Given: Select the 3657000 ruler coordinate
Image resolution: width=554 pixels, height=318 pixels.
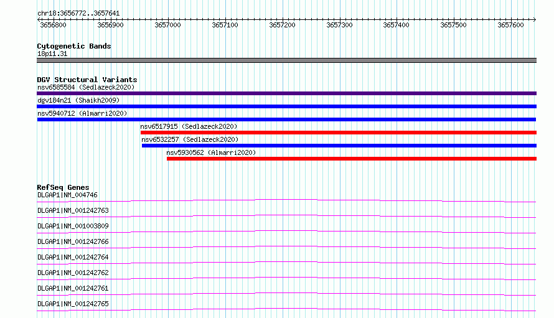Looking at the screenshot, I should [x=167, y=25].
